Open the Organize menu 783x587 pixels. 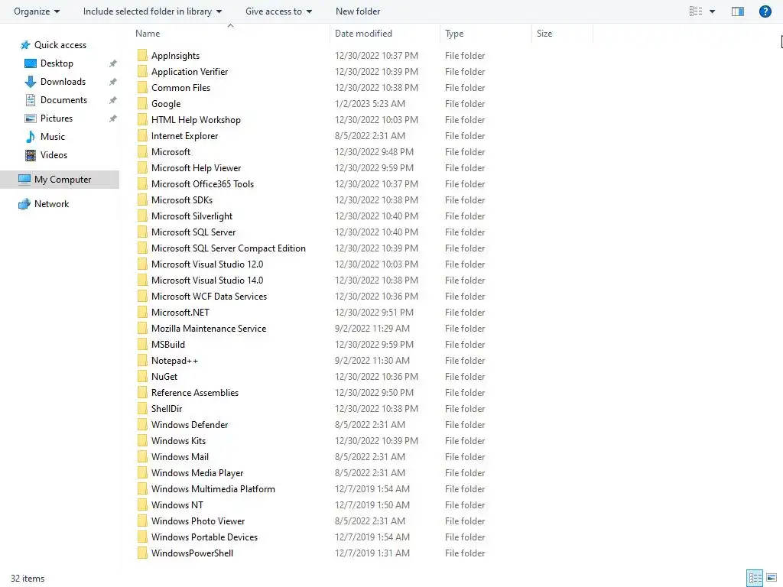pyautogui.click(x=37, y=11)
